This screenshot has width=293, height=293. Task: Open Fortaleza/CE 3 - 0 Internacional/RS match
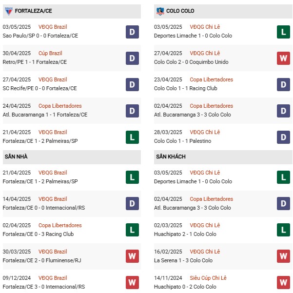(x=43, y=287)
